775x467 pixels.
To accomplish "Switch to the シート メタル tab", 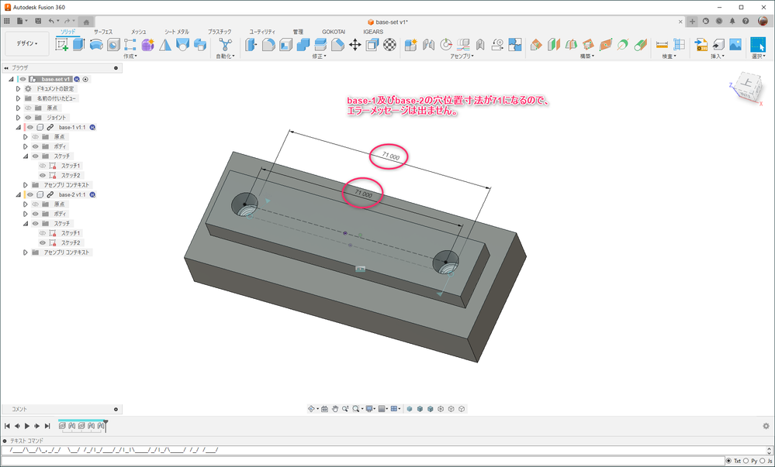I will [177, 32].
